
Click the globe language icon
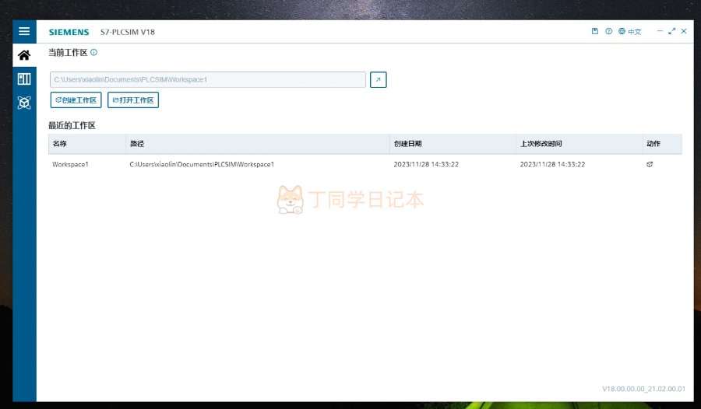click(x=622, y=31)
